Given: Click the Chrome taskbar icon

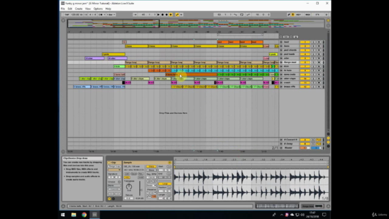Looking at the screenshot, I should (x=84, y=215).
